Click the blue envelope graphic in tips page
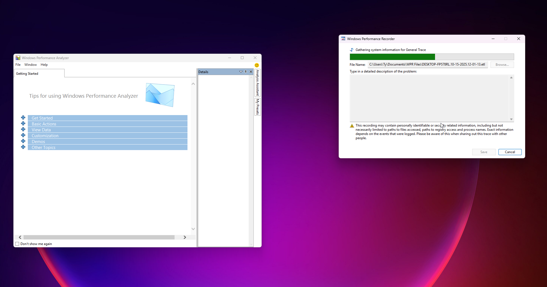The image size is (547, 287). tap(160, 95)
